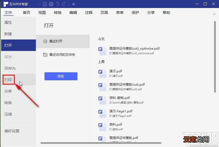Image resolution: width=219 pixels, height=147 pixels.
Task: Open the 表单 tab
Action: [x=120, y=13]
